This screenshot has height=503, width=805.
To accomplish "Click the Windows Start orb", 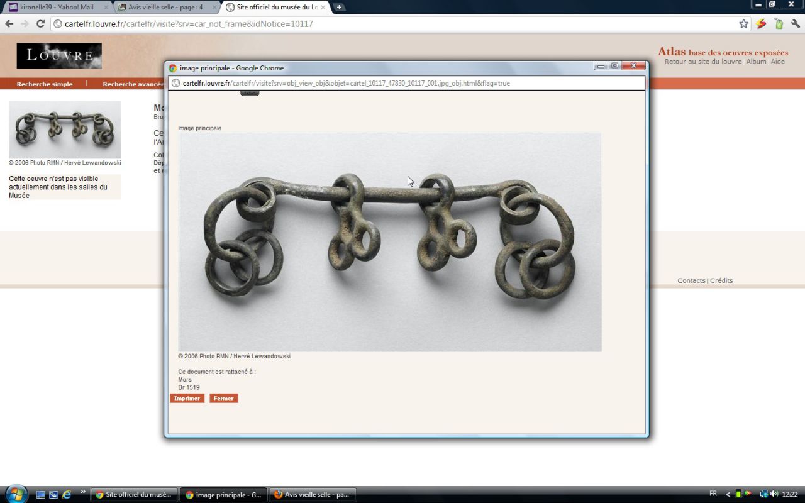I will coord(15,494).
